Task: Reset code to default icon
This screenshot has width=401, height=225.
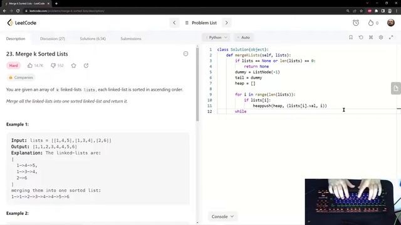Action: pos(361,37)
